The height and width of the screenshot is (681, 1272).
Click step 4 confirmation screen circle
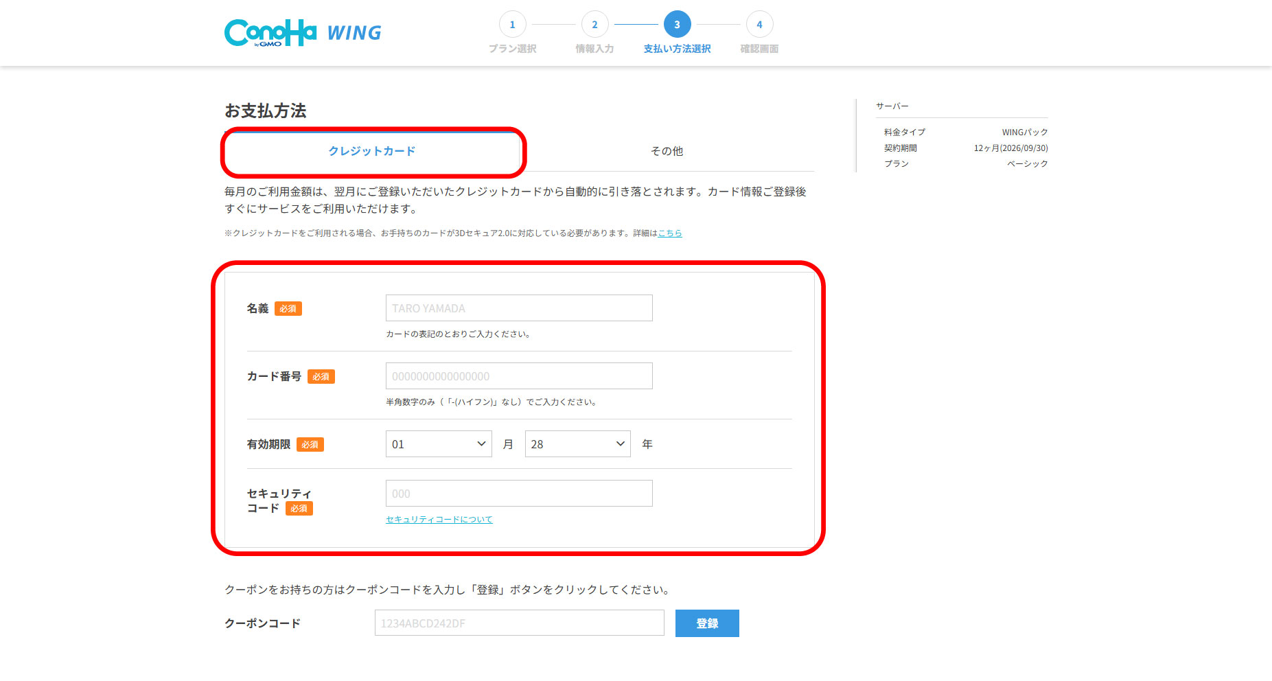759,25
